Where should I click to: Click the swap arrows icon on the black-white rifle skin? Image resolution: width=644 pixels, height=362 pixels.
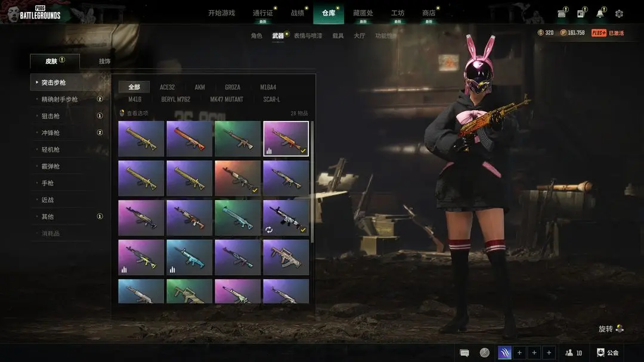click(x=269, y=230)
